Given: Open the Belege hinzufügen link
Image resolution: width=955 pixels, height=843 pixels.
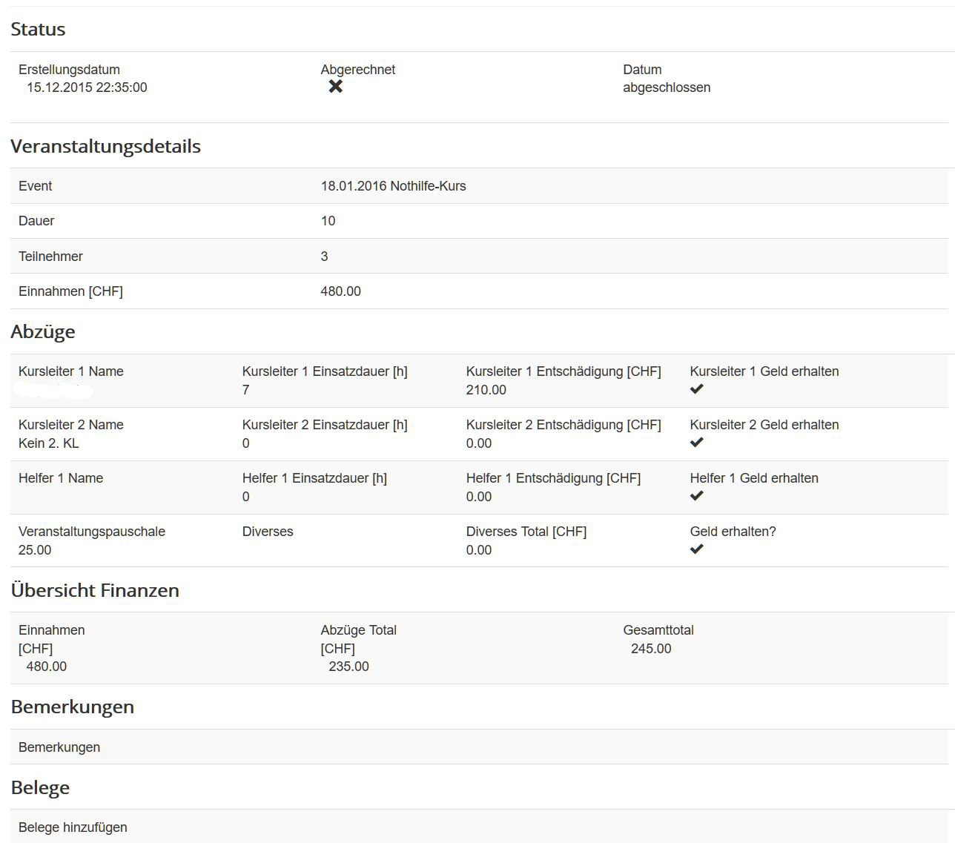Looking at the screenshot, I should [x=73, y=827].
